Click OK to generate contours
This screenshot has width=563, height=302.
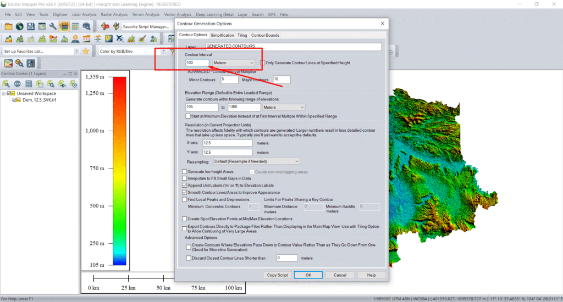(308, 275)
